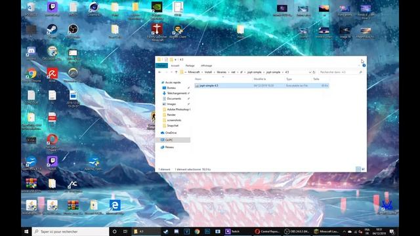The height and width of the screenshot is (236, 420).
Task: Show hidden system tray icons
Action: (344, 231)
